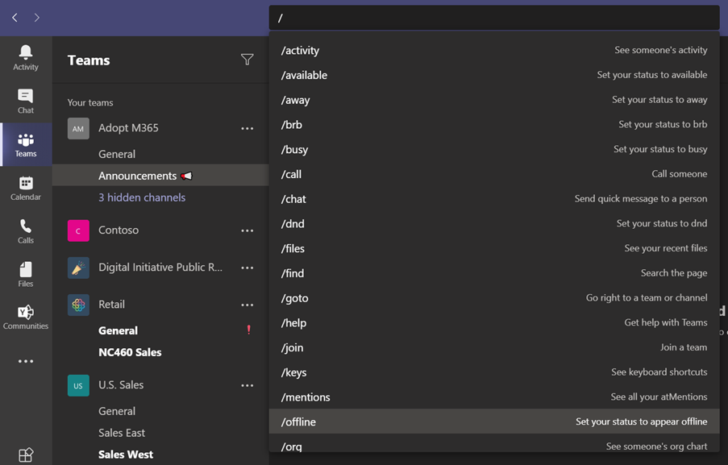Show more apps ellipsis in sidebar

(26, 361)
